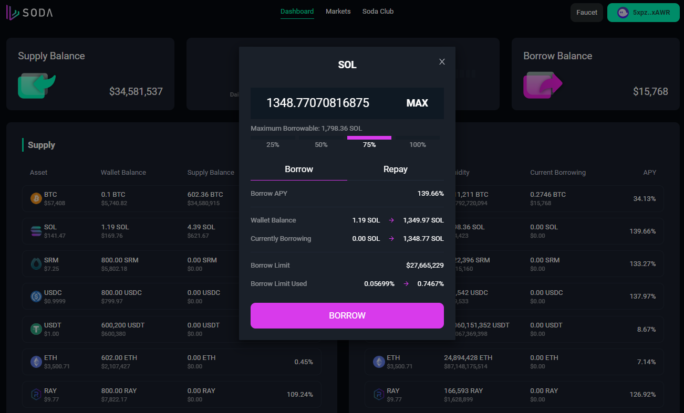
Task: Click the Supply section heading
Action: [x=42, y=145]
